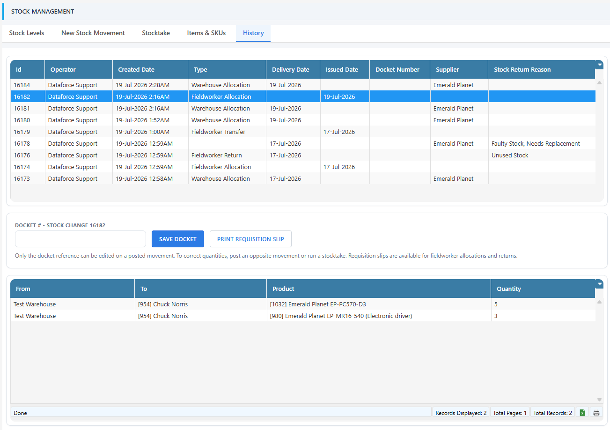Viewport: 610px width, 430px height.
Task: Select the row with Id 16180
Action: point(303,120)
